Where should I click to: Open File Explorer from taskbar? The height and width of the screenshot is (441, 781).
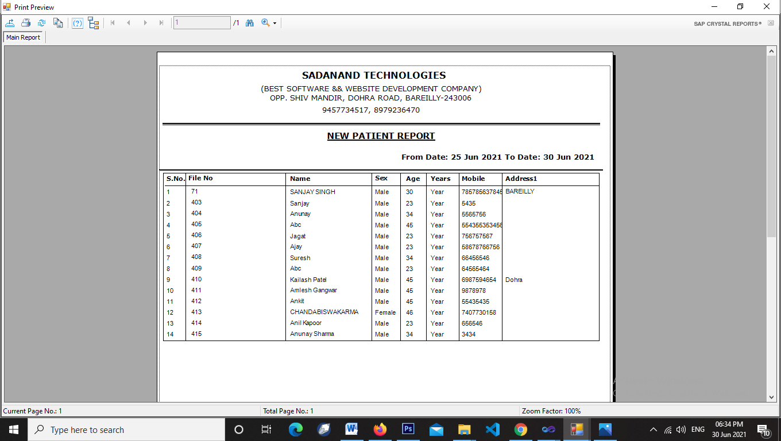point(465,430)
